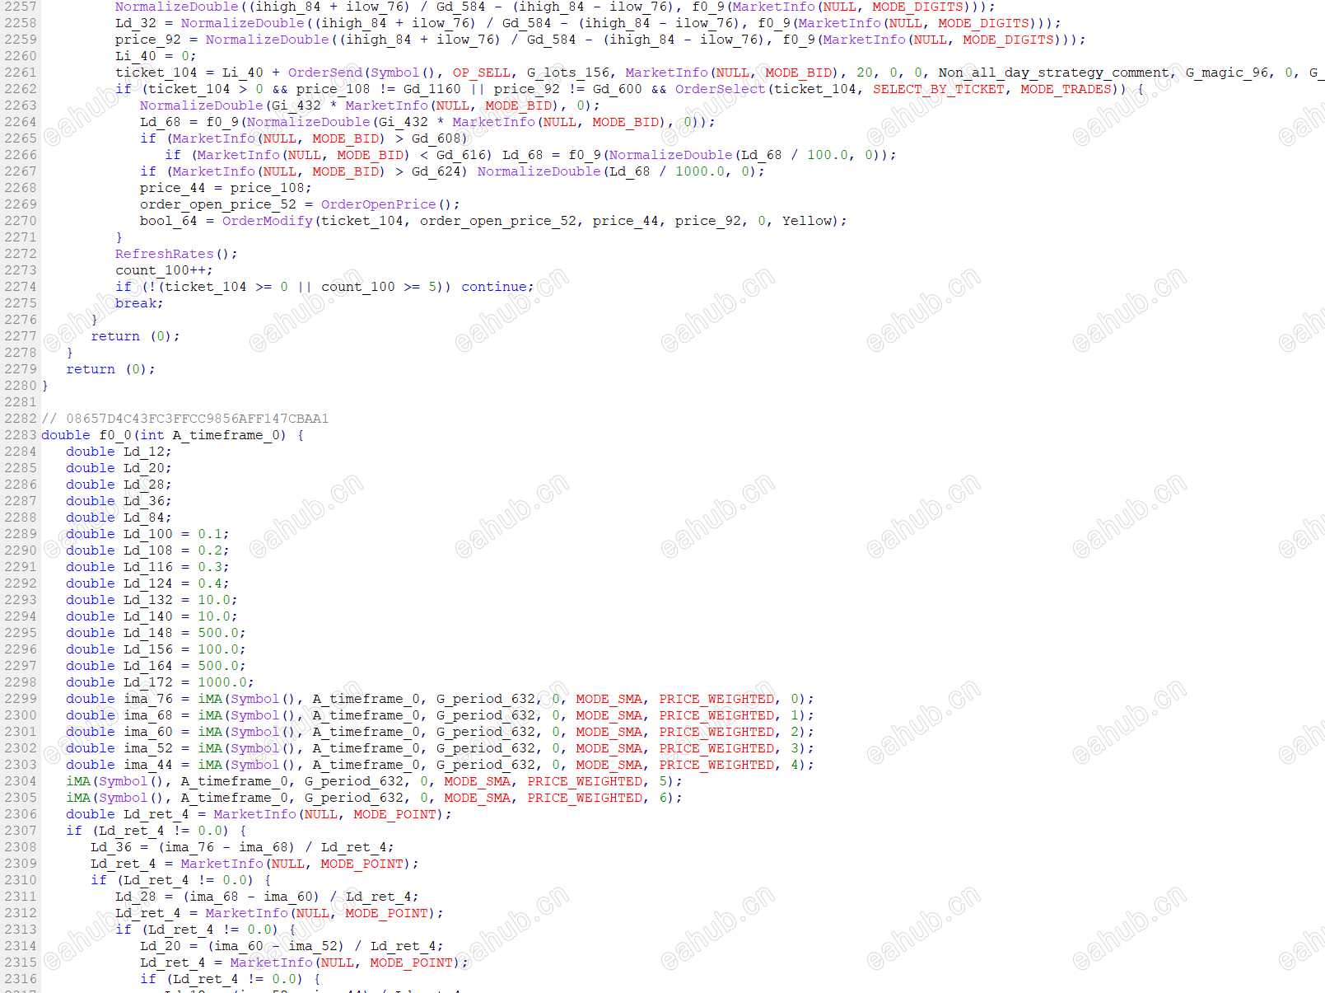Viewport: 1325px width, 993px height.
Task: Click line number 2304 in the gutter
Action: coord(20,781)
